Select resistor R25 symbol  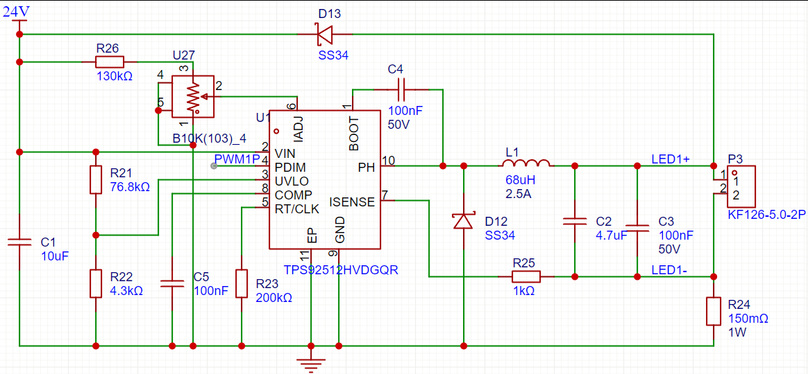coord(525,277)
